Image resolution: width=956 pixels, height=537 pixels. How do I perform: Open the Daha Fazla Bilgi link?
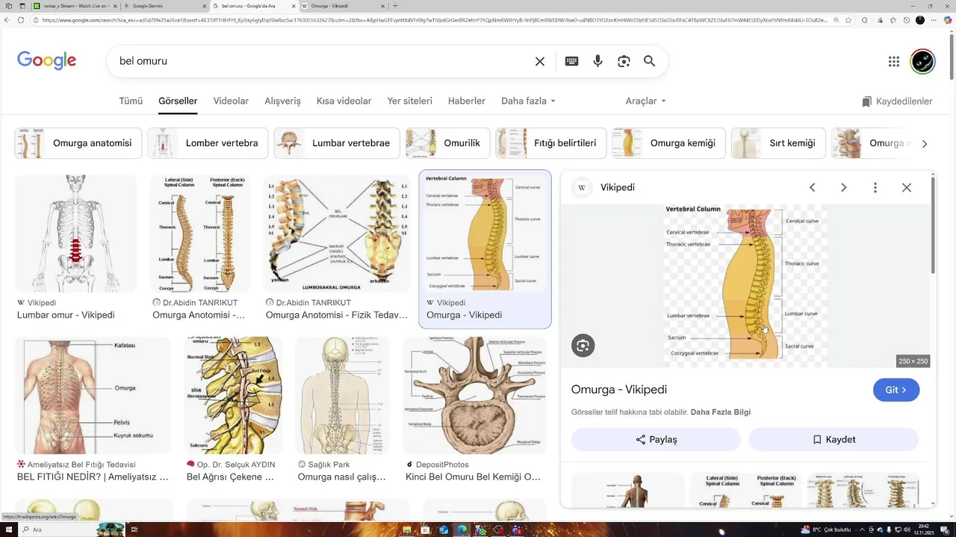(x=721, y=412)
